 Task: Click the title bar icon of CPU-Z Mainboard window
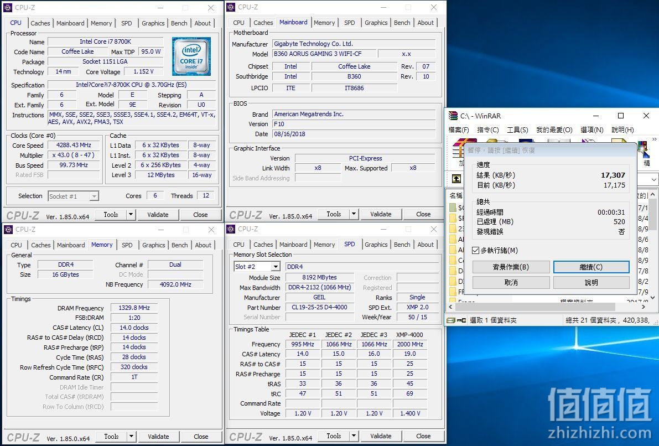point(230,7)
